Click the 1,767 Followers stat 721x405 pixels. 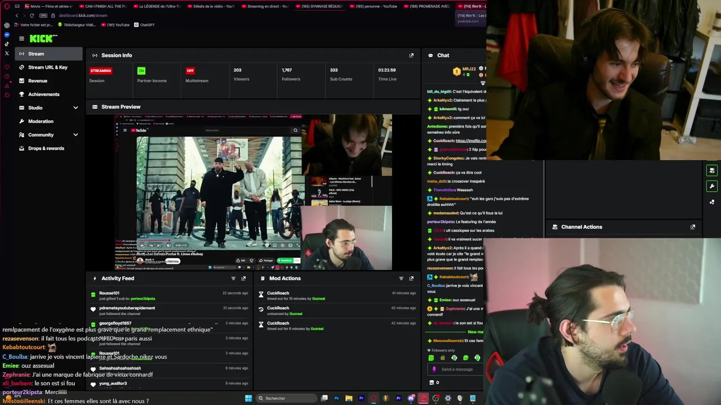point(291,74)
